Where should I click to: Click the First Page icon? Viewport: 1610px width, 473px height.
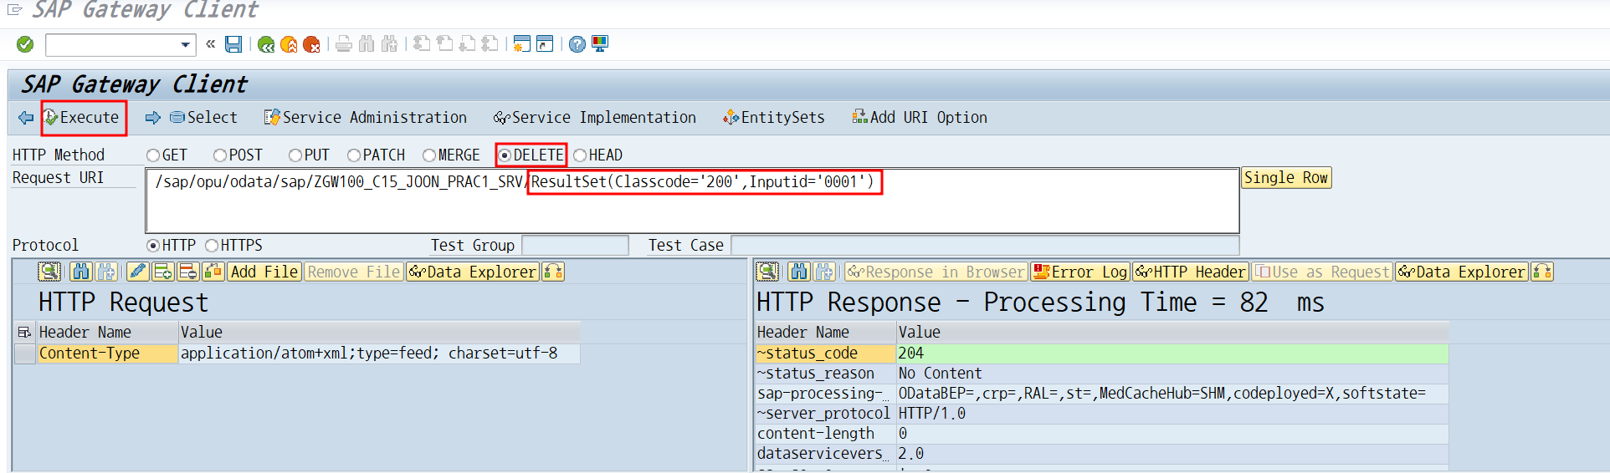pyautogui.click(x=422, y=44)
